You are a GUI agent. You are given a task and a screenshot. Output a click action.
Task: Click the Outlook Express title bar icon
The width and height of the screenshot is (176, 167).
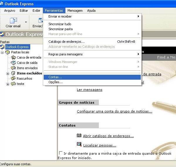(1, 4)
